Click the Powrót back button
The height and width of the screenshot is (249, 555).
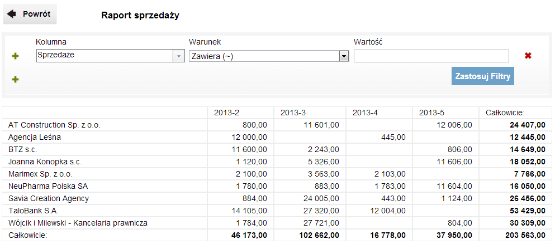(30, 14)
